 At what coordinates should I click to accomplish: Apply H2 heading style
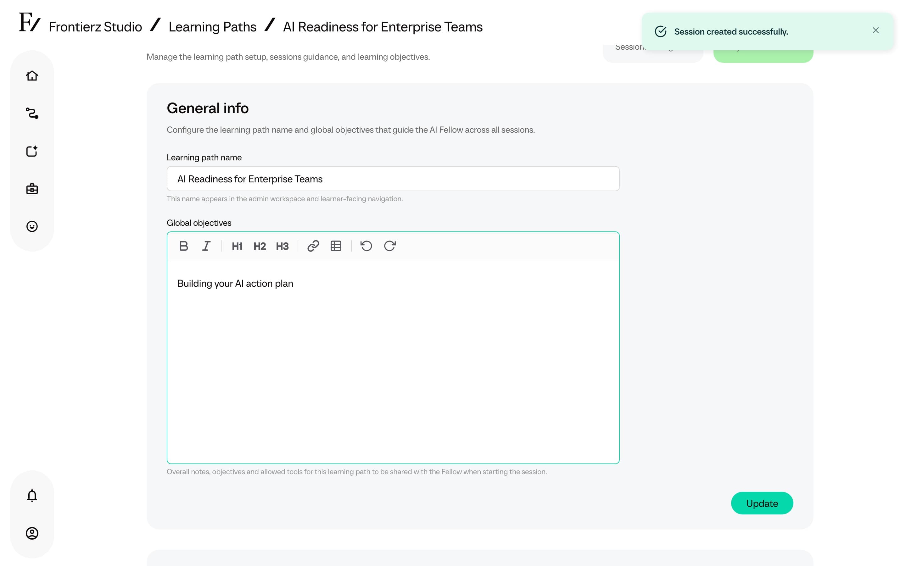pyautogui.click(x=260, y=246)
